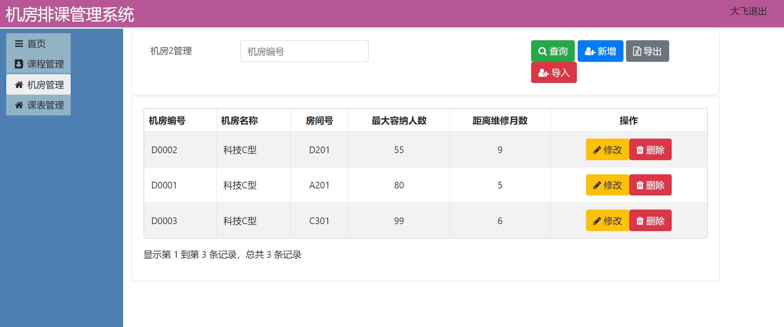This screenshot has width=784, height=327.
Task: Click the 大飞退出 logout link
Action: (748, 11)
